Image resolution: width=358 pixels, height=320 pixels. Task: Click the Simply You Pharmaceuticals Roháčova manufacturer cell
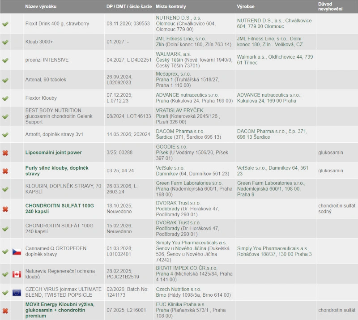point(274,251)
